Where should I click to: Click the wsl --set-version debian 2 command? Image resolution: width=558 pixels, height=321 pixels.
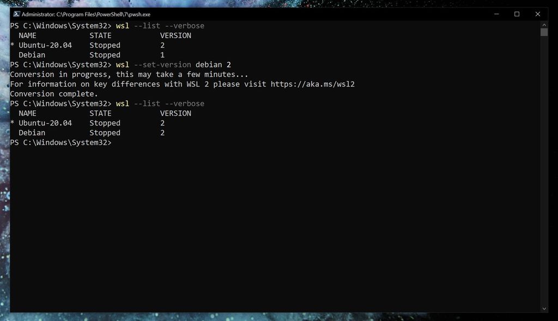pos(173,64)
